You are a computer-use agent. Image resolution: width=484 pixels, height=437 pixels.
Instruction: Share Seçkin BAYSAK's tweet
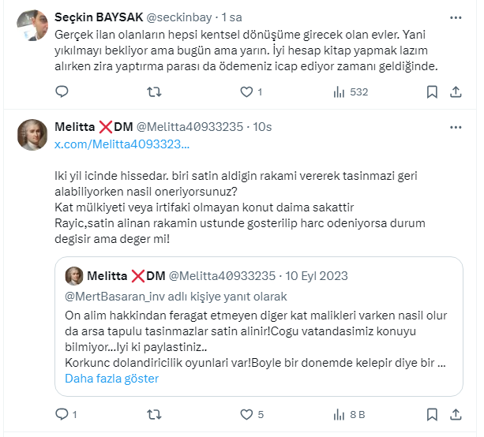pos(456,92)
